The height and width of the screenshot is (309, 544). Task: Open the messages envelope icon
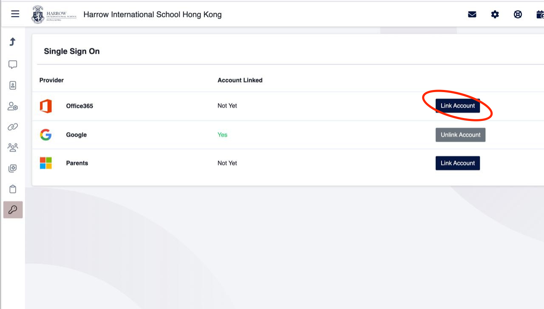[x=472, y=14]
